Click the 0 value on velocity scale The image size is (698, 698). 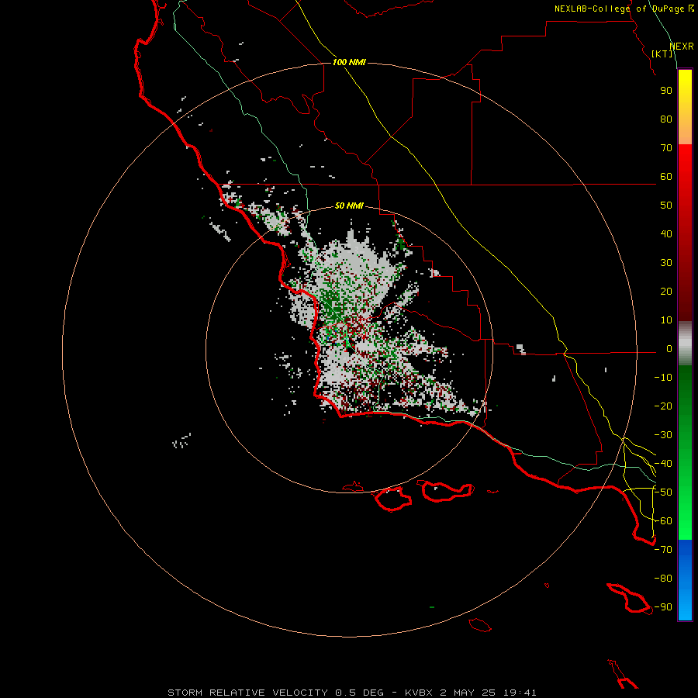[669, 349]
